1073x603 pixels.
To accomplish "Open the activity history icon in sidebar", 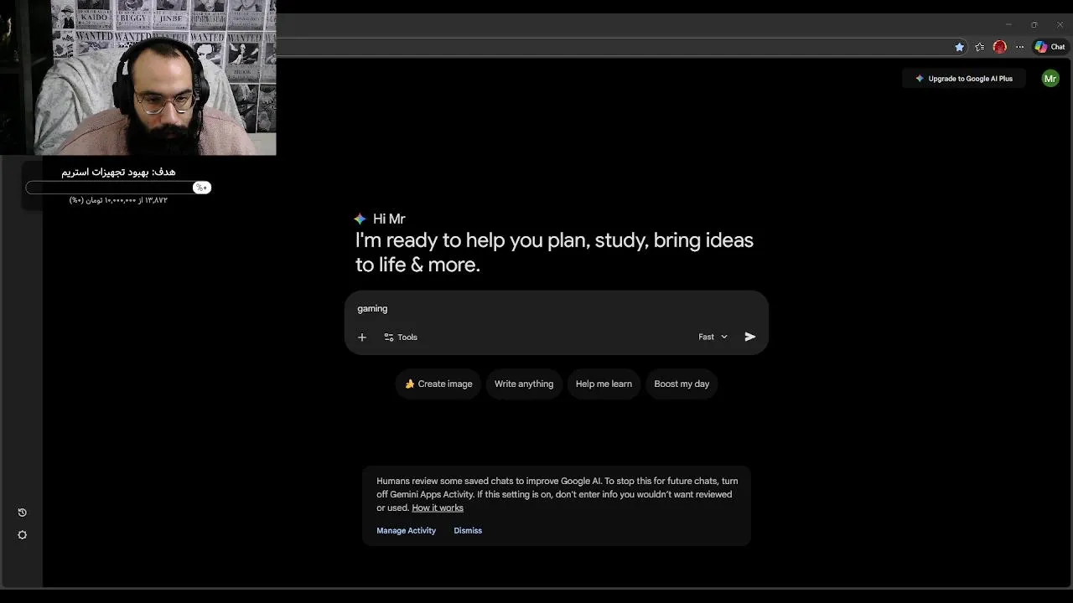I will click(x=23, y=513).
